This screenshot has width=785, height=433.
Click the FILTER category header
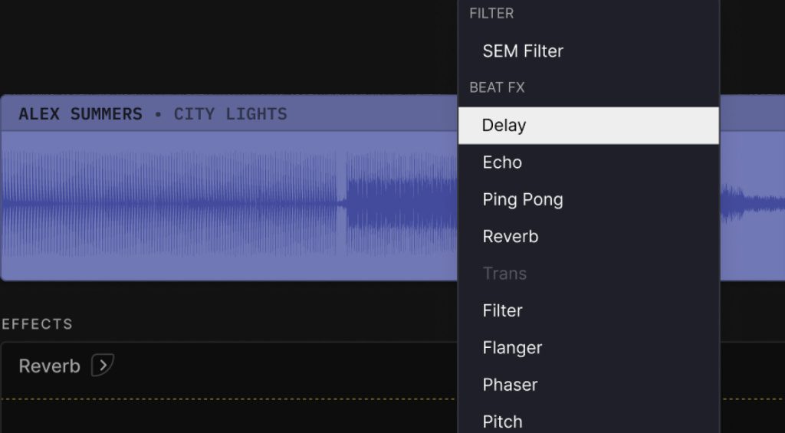coord(491,13)
